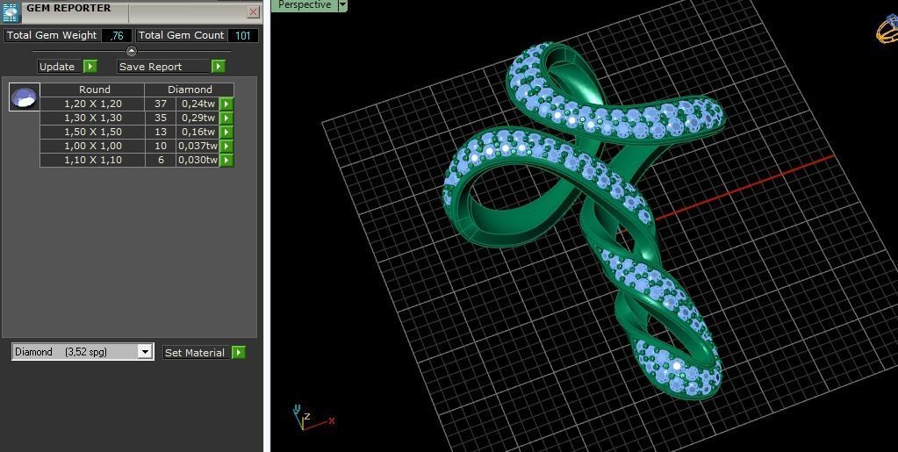Click green arrow on 0,037tw row

click(x=226, y=146)
